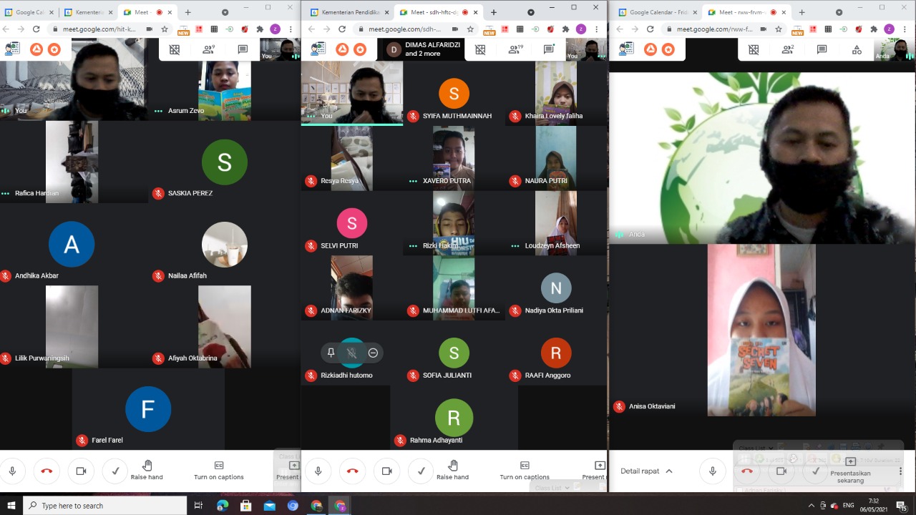Remove Rizkiadhi hutomo using the minus-circle icon

click(x=373, y=353)
